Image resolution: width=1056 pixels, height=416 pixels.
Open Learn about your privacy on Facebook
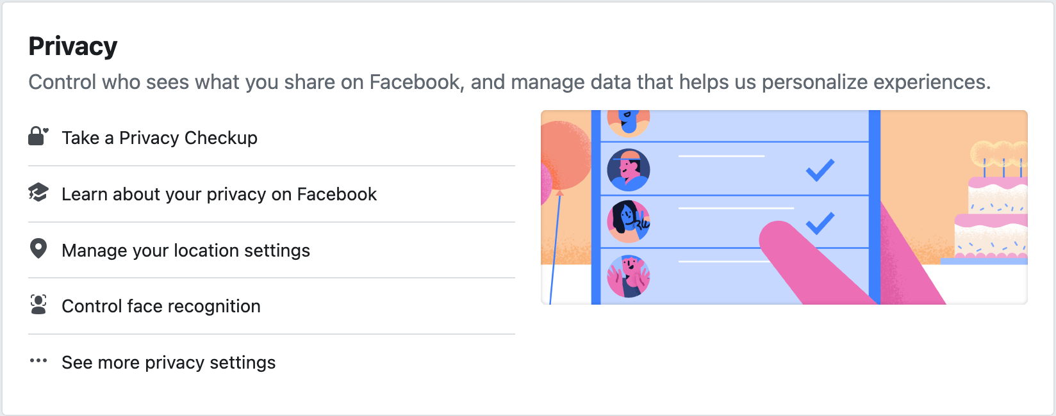[272, 194]
